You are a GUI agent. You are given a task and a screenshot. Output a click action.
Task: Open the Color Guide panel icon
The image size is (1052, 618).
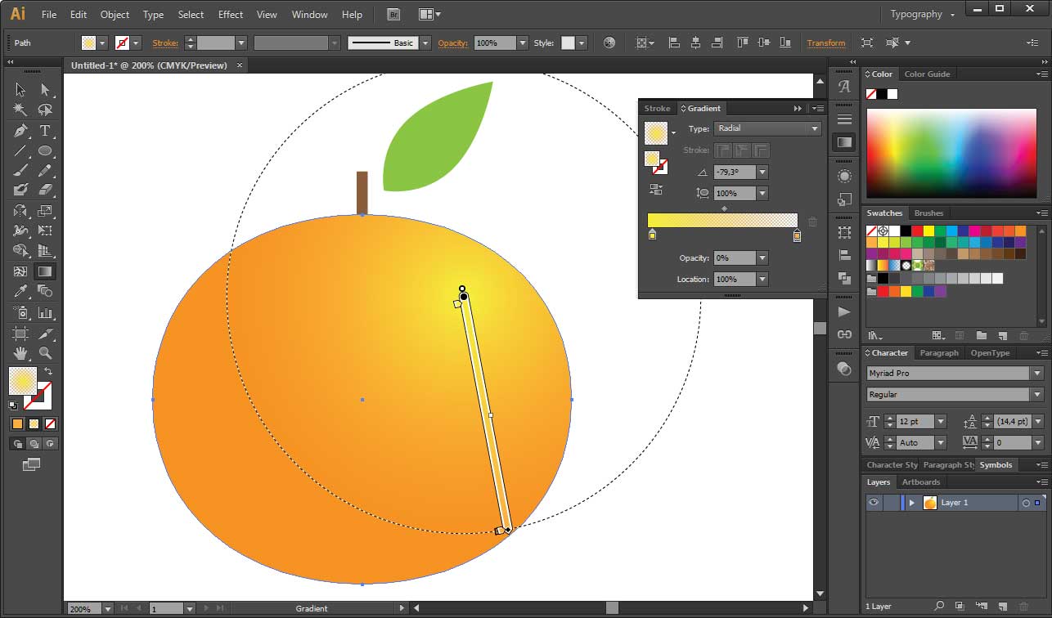[x=927, y=74]
